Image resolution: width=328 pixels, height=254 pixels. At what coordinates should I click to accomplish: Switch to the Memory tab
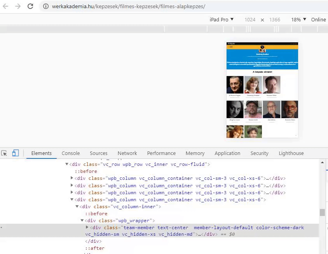[195, 153]
